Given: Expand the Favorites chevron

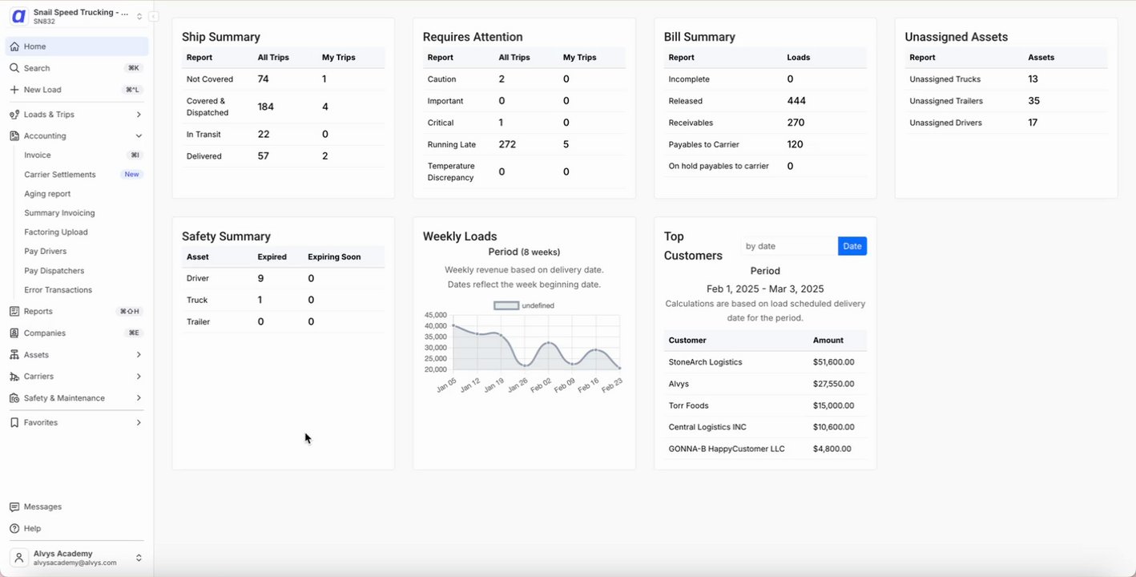Looking at the screenshot, I should pos(139,422).
